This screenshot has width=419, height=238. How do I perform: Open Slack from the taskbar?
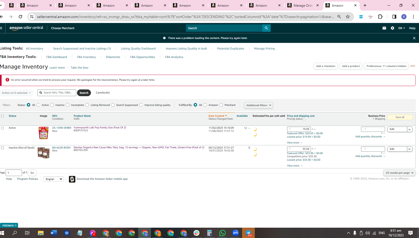tap(196, 233)
